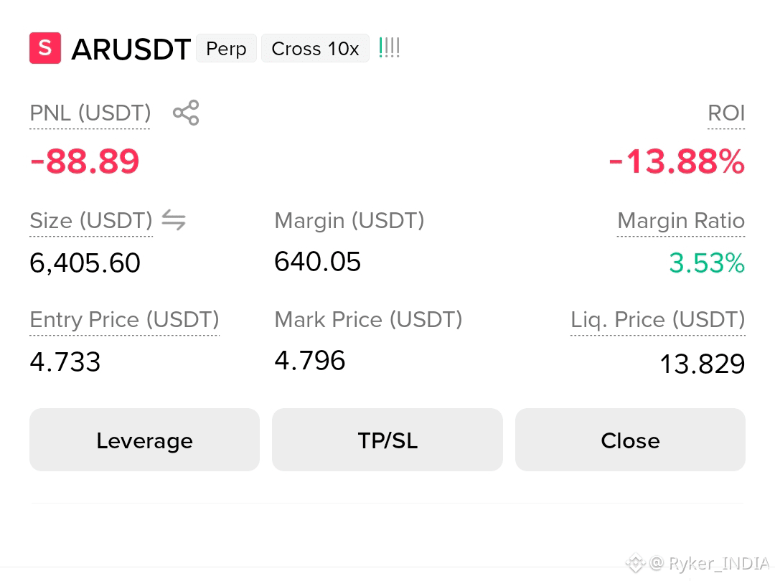The width and height of the screenshot is (775, 581).
Task: Show the ROI label explanation
Action: pos(726,113)
